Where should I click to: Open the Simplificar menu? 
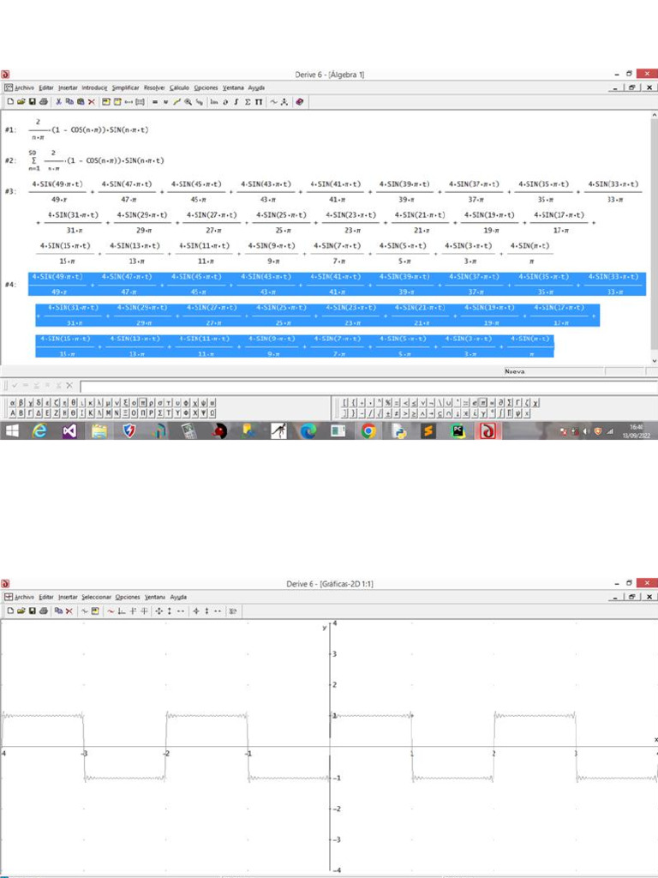[125, 87]
